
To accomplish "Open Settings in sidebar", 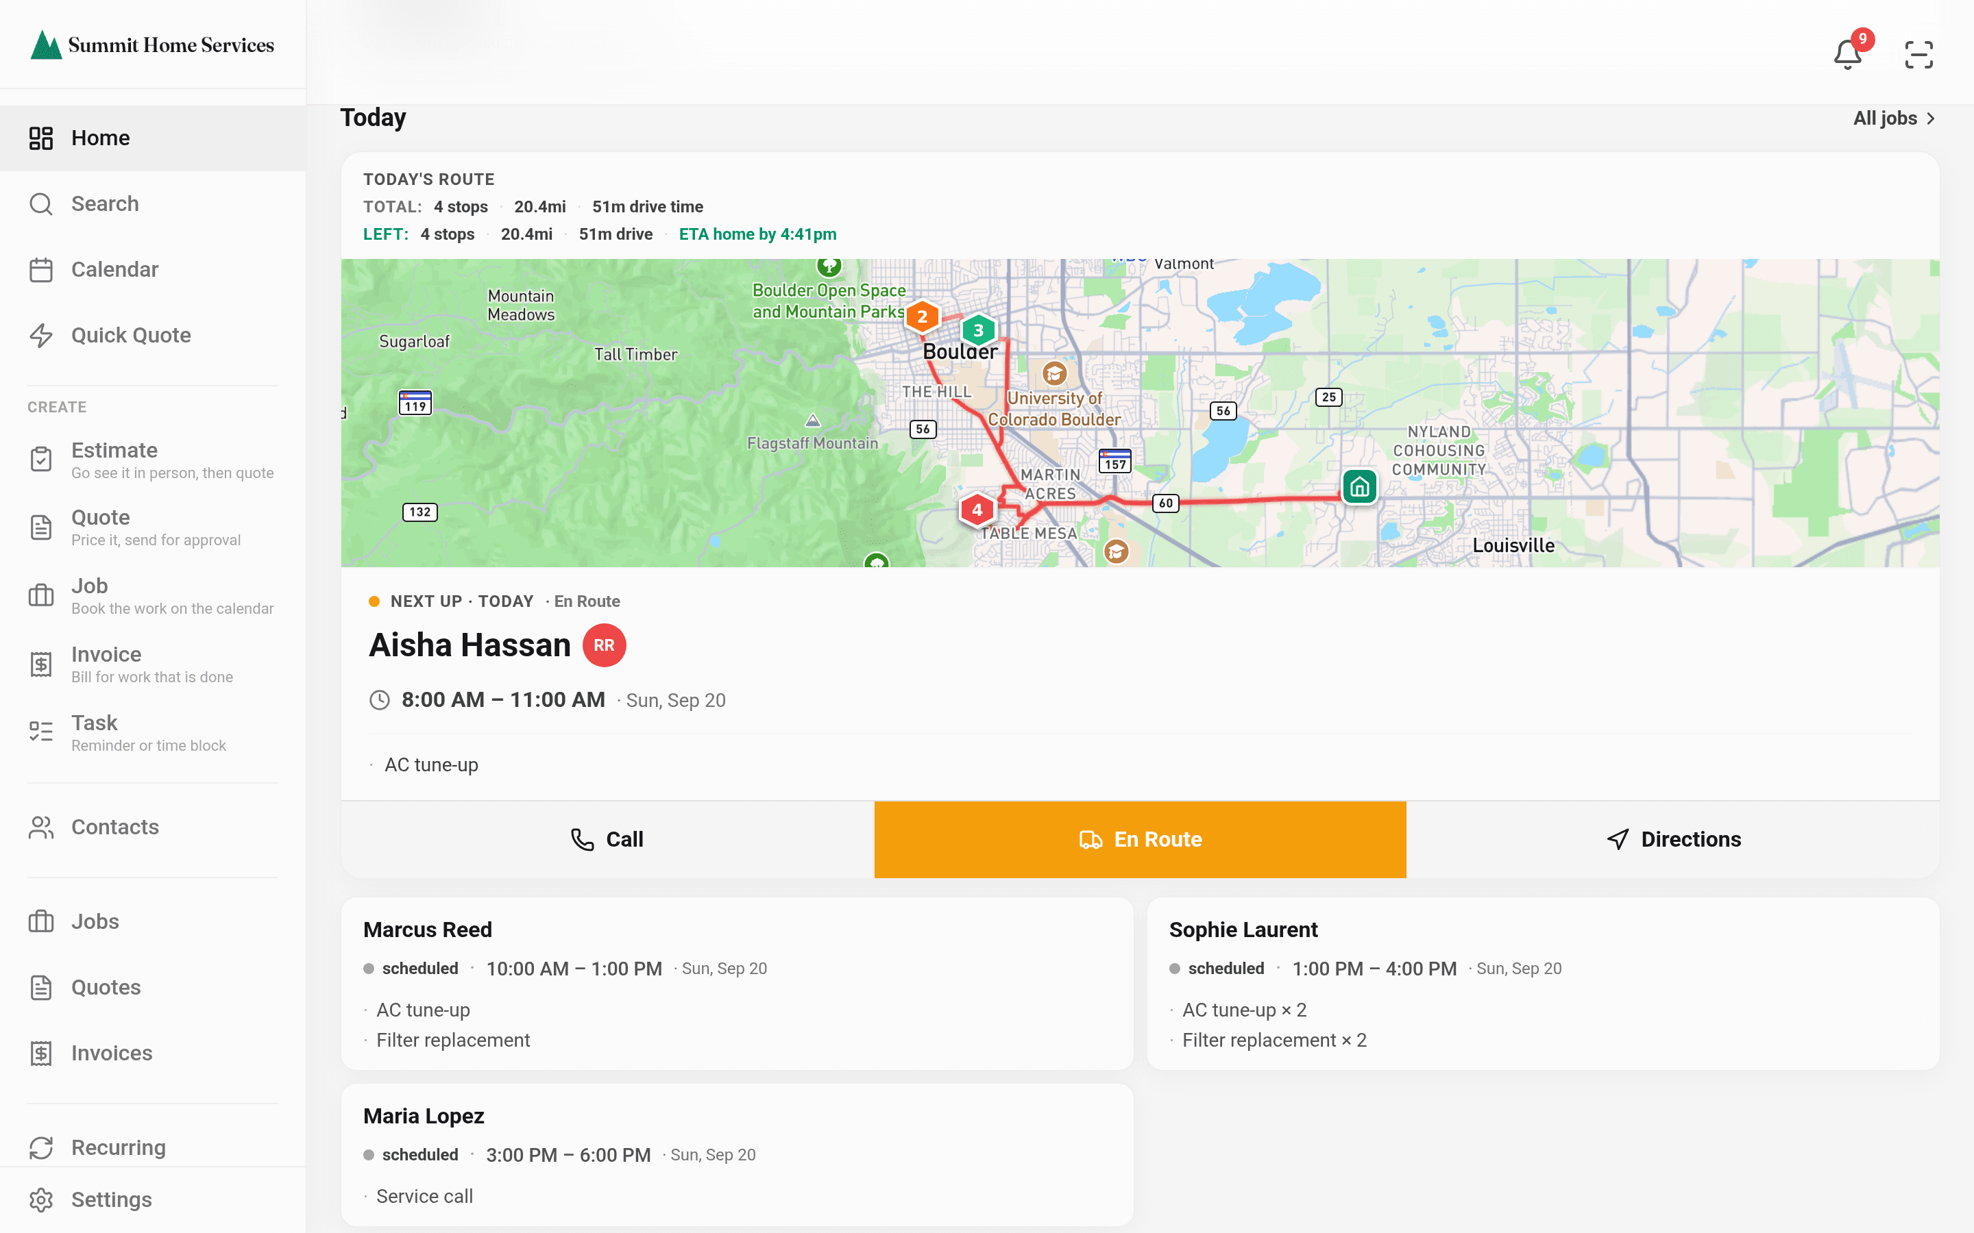I will tap(153, 1199).
